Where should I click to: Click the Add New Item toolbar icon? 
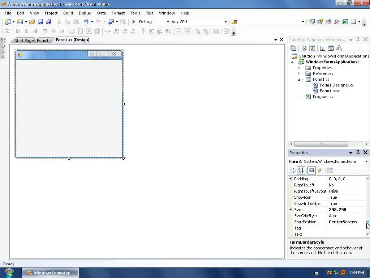click(x=20, y=22)
